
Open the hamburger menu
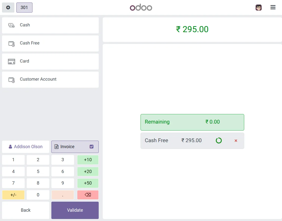273,7
